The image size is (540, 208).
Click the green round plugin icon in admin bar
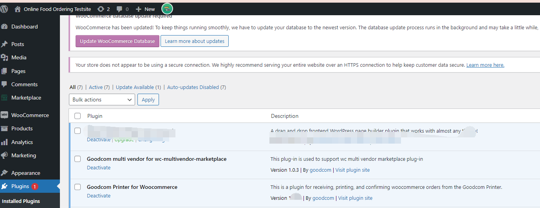tap(167, 9)
